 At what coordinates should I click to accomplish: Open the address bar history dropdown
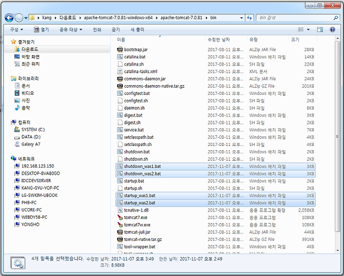(x=241, y=18)
